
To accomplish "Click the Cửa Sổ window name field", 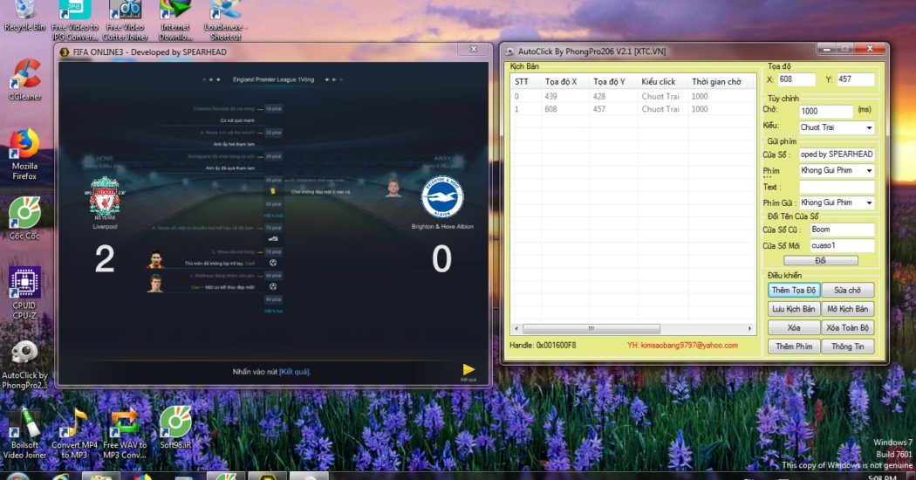I will 837,154.
